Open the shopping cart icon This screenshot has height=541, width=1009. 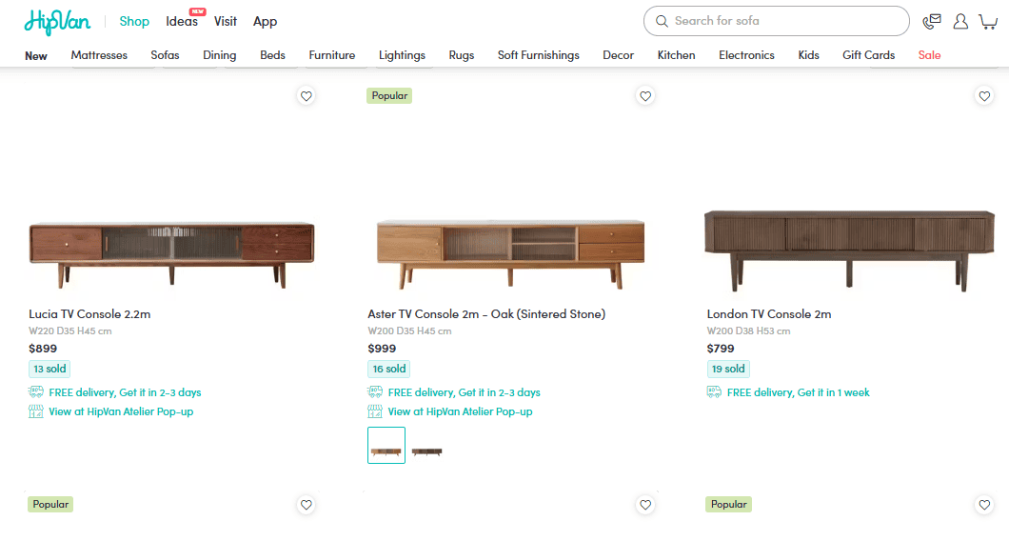988,21
